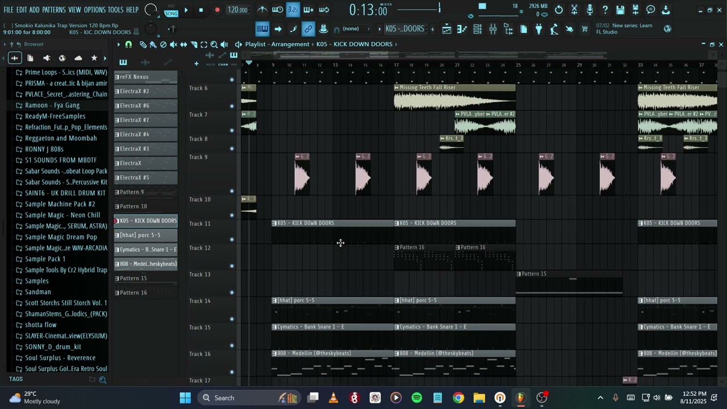
Task: Switch PAT/SONG mode toggle
Action: point(171,10)
